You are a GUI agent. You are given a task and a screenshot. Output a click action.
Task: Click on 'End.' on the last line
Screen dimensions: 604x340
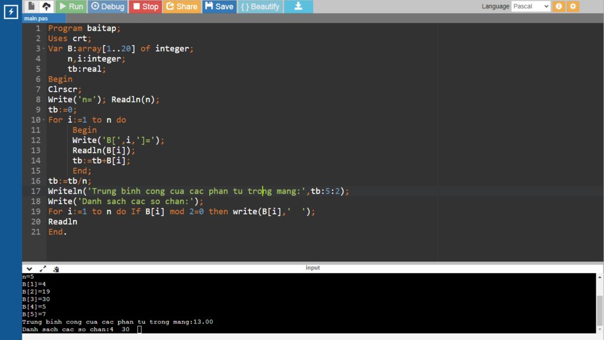[x=57, y=231]
